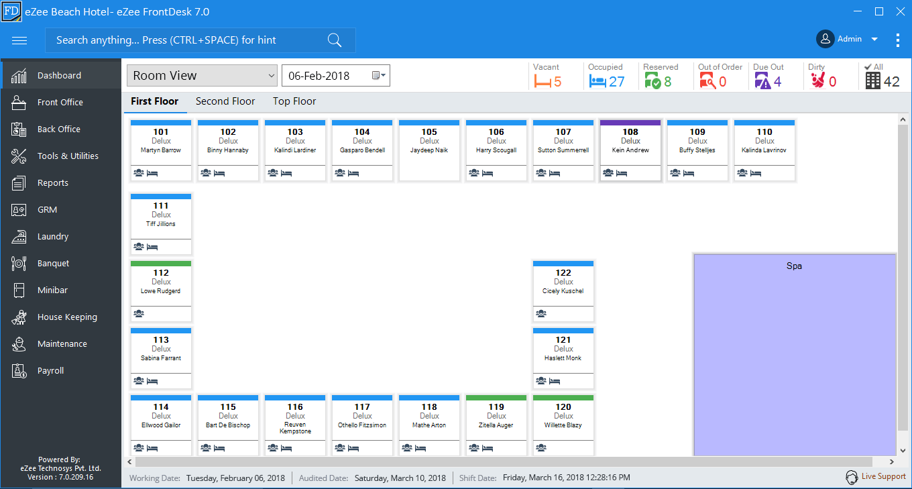This screenshot has height=489, width=912.
Task: Open Front Office menu item
Action: 62,102
